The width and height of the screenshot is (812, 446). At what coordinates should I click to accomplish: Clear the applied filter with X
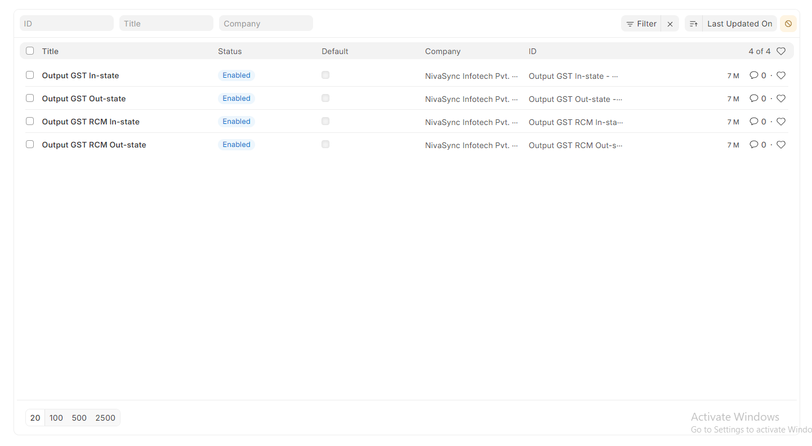670,24
